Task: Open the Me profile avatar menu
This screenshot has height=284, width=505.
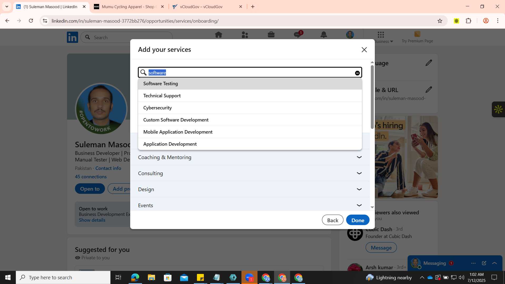Action: (x=350, y=35)
